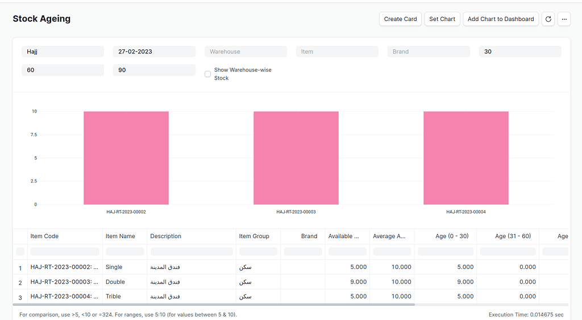Open the three-dots more options menu
Screen dimensions: 582x320
(564, 19)
